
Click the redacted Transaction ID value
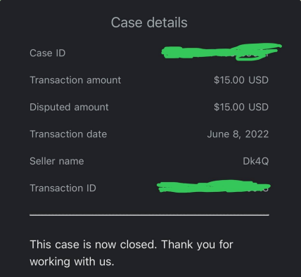coord(213,186)
